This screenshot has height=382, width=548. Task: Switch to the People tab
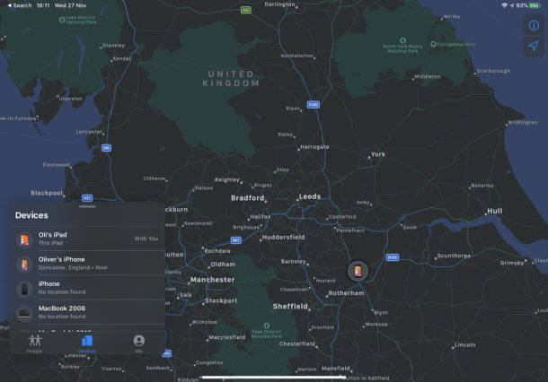(x=34, y=343)
